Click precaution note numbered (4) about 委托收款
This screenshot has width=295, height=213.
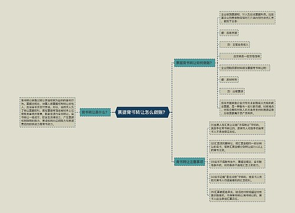(x=237, y=179)
